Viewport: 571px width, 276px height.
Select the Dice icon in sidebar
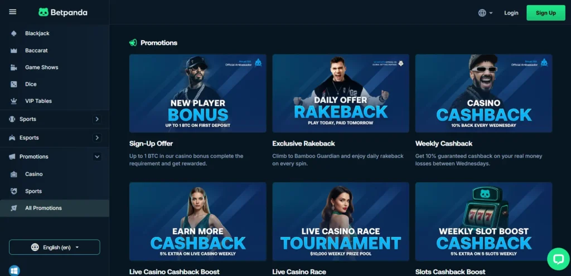pyautogui.click(x=14, y=84)
